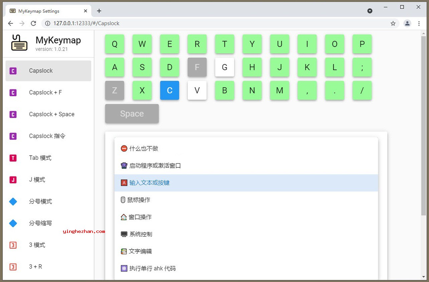This screenshot has height=282, width=429.
Task: Open the Capslock 指令 section
Action: [48, 136]
